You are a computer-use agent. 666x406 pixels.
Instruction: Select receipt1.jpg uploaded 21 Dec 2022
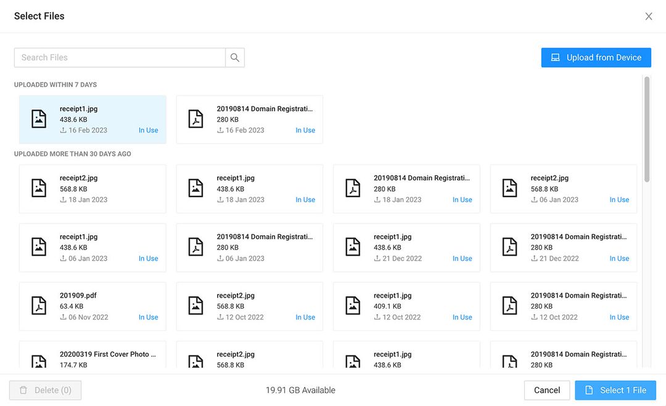(x=406, y=248)
